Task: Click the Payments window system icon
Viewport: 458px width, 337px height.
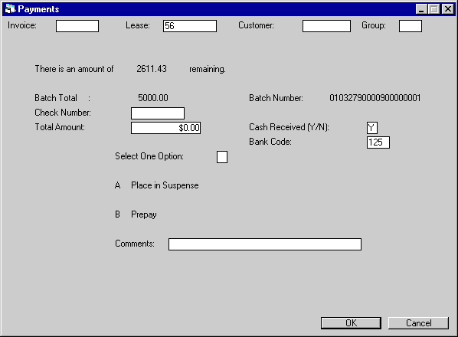Action: point(10,9)
